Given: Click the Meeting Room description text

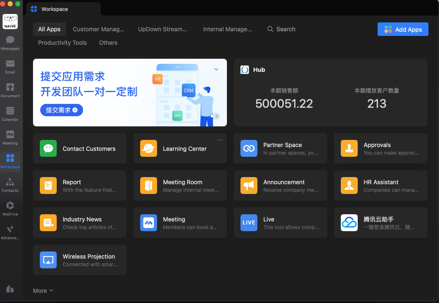Looking at the screenshot, I should pos(191,190).
